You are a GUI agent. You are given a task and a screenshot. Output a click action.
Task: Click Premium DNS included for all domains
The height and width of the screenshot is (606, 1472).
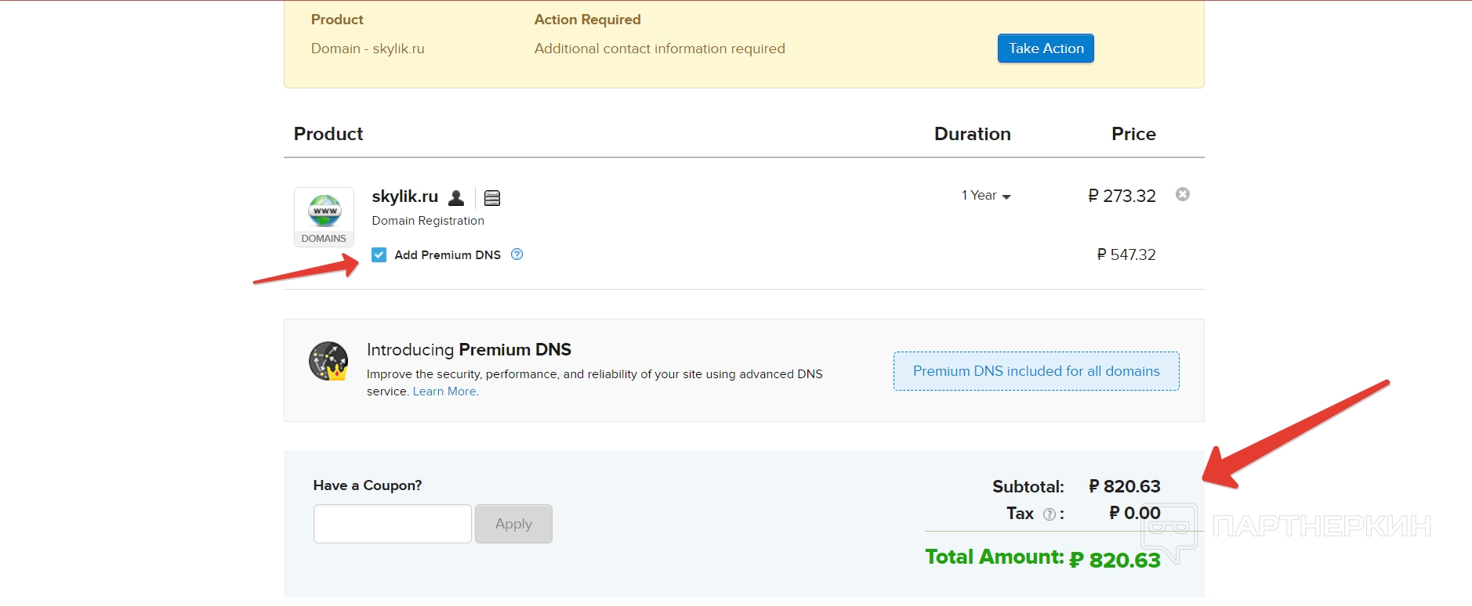[1036, 371]
